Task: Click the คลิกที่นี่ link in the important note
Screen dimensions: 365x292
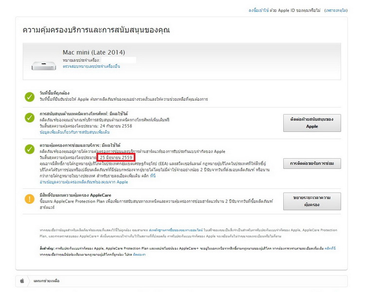Action: point(330,249)
